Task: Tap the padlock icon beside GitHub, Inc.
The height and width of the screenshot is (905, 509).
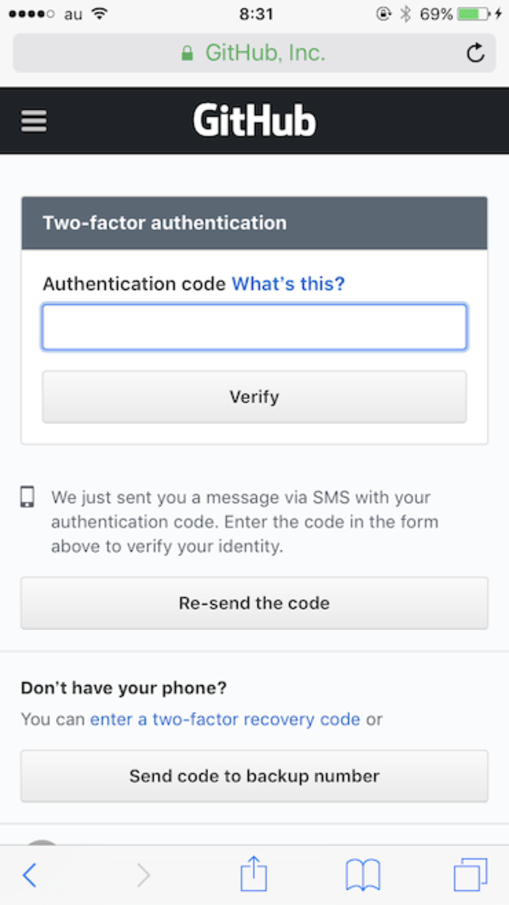Action: pyautogui.click(x=187, y=53)
